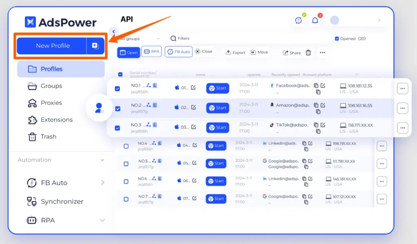The height and width of the screenshot is (244, 417).
Task: Check the NO.4 profile checkbox
Action: [x=126, y=146]
